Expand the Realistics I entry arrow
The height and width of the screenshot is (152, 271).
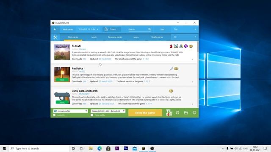193,81
